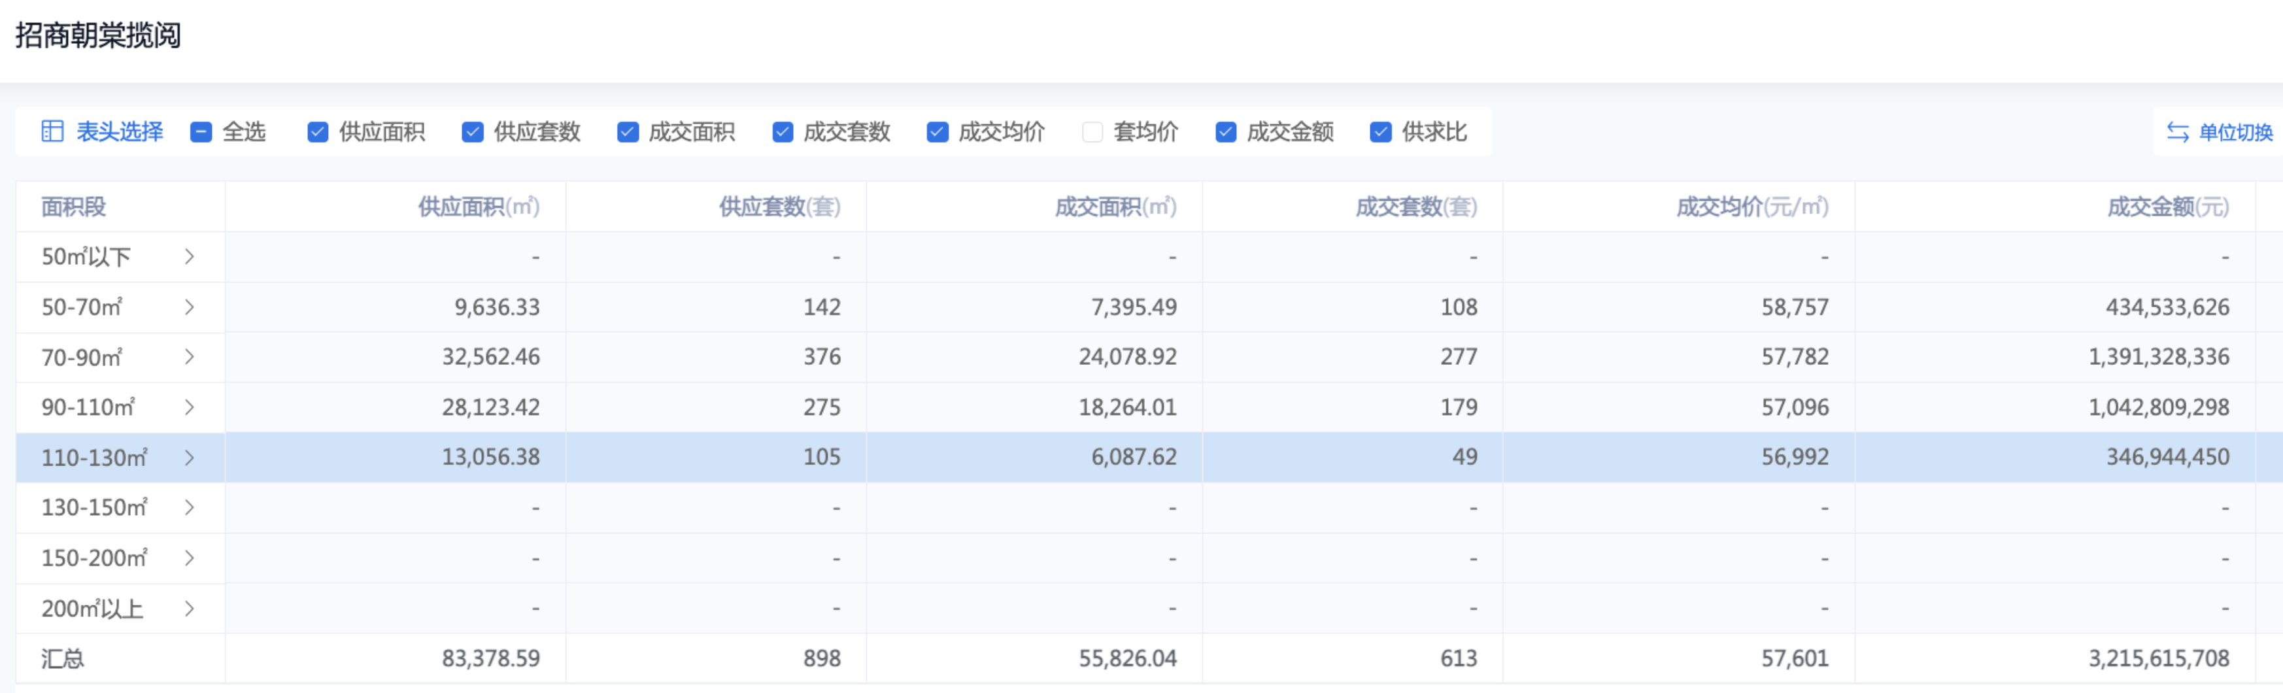
Task: Enable the 套均价 checkbox
Action: tap(1092, 132)
